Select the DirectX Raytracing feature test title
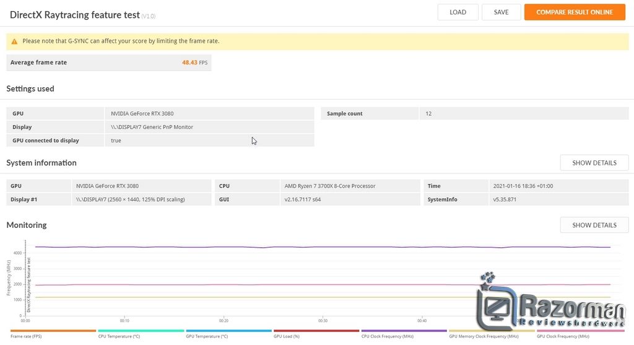634x345 pixels. click(75, 15)
